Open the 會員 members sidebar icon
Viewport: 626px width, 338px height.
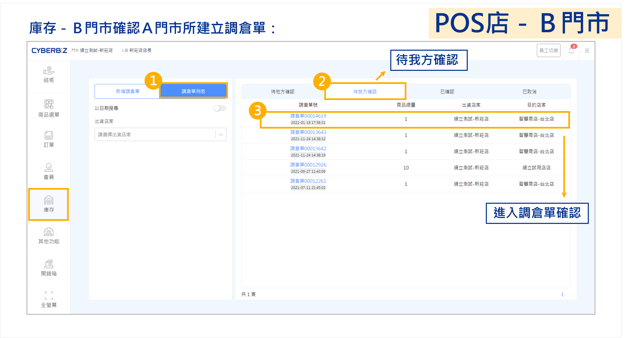[x=49, y=171]
